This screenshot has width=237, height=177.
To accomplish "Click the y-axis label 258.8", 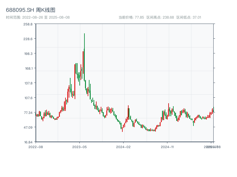I will pyautogui.click(x=28, y=24).
